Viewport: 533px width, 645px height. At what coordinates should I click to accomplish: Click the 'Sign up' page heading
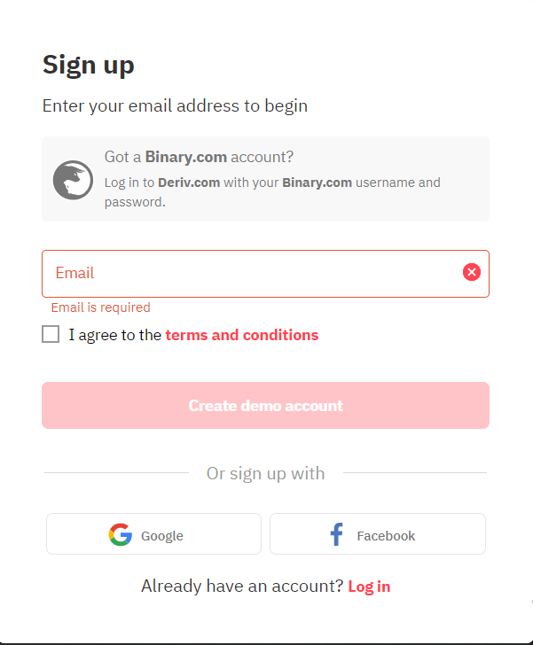(x=89, y=65)
